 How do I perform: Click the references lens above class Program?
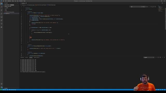pos(28,8)
